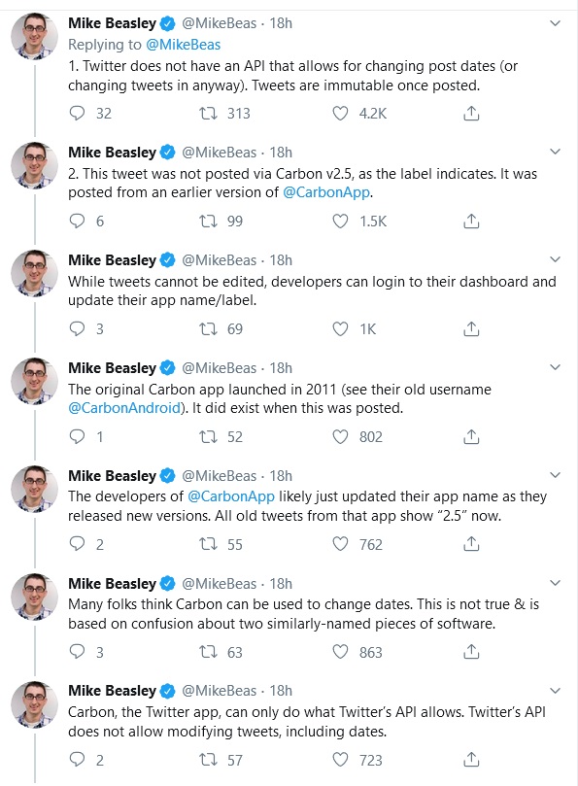Screen dimensions: 578x786
Task: Like the tweet with 1.5K likes
Action: 340,222
